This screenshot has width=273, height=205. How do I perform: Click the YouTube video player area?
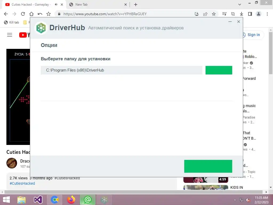click(18, 97)
